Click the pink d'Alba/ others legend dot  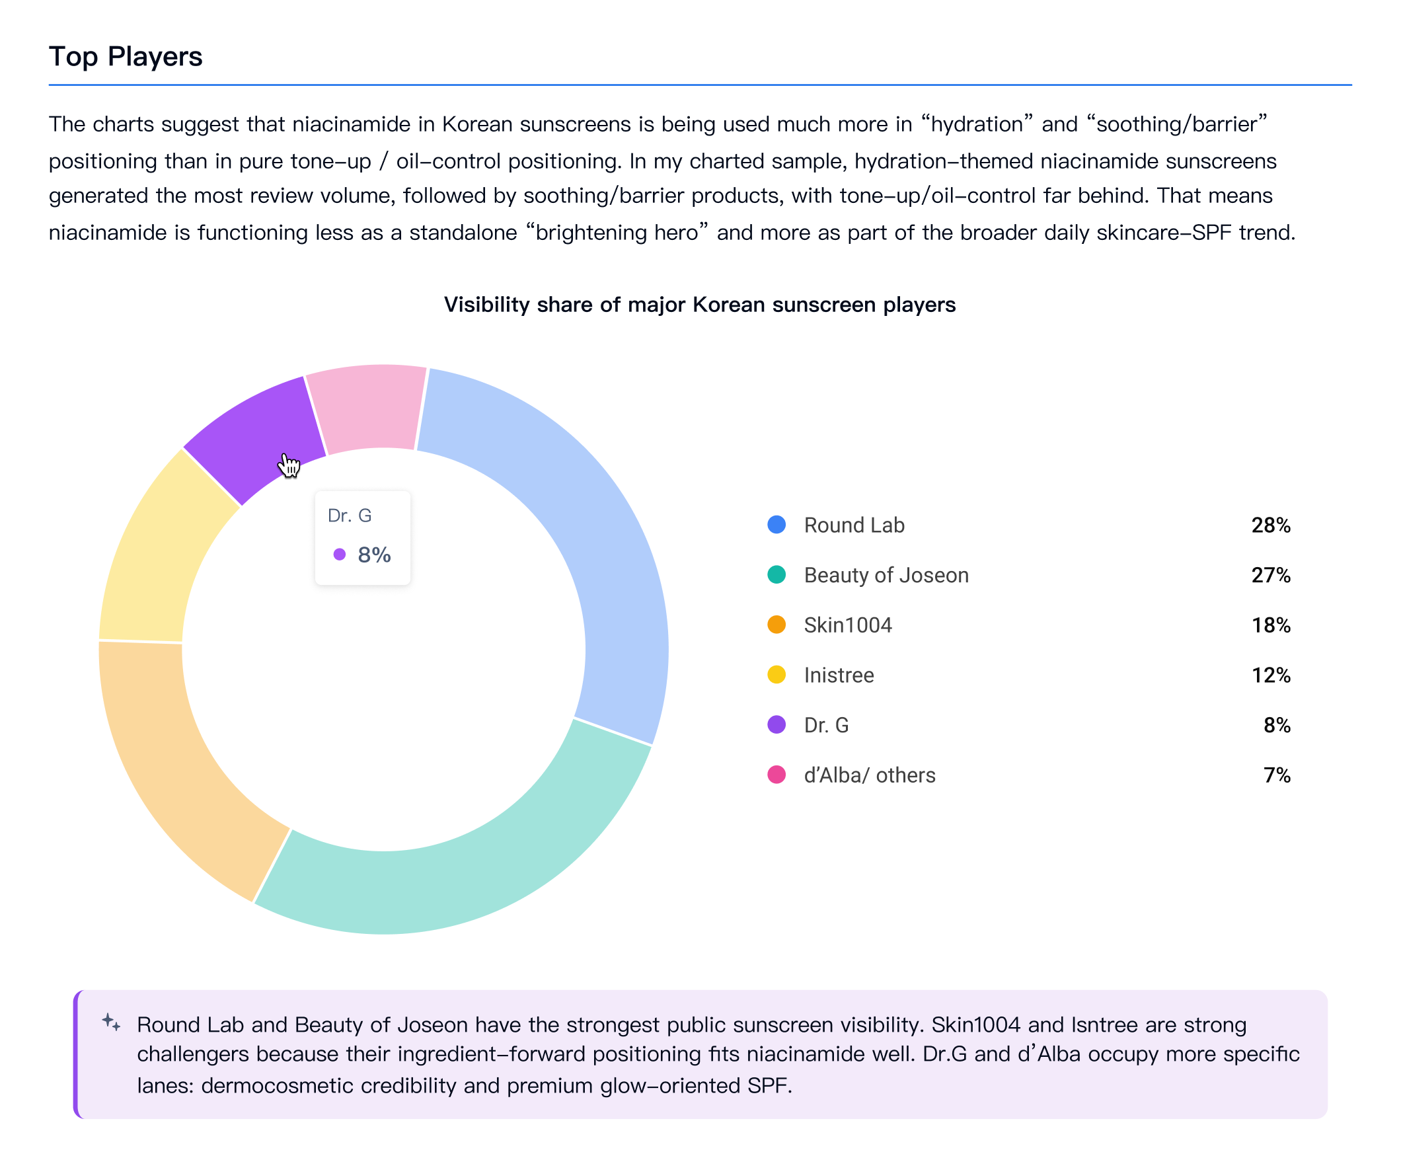click(776, 775)
